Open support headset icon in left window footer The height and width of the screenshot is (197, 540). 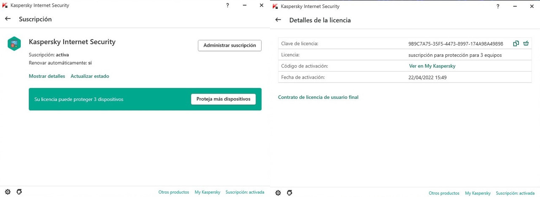click(x=19, y=192)
